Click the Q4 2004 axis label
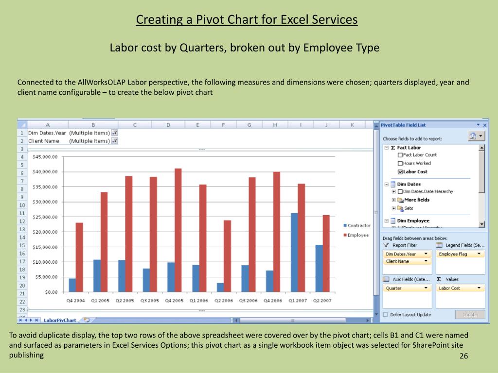Image resolution: width=498 pixels, height=373 pixels. click(x=75, y=300)
